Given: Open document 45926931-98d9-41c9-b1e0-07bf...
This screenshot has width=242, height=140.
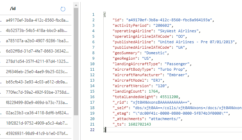Looking at the screenshot, I should pyautogui.click(x=37, y=133).
